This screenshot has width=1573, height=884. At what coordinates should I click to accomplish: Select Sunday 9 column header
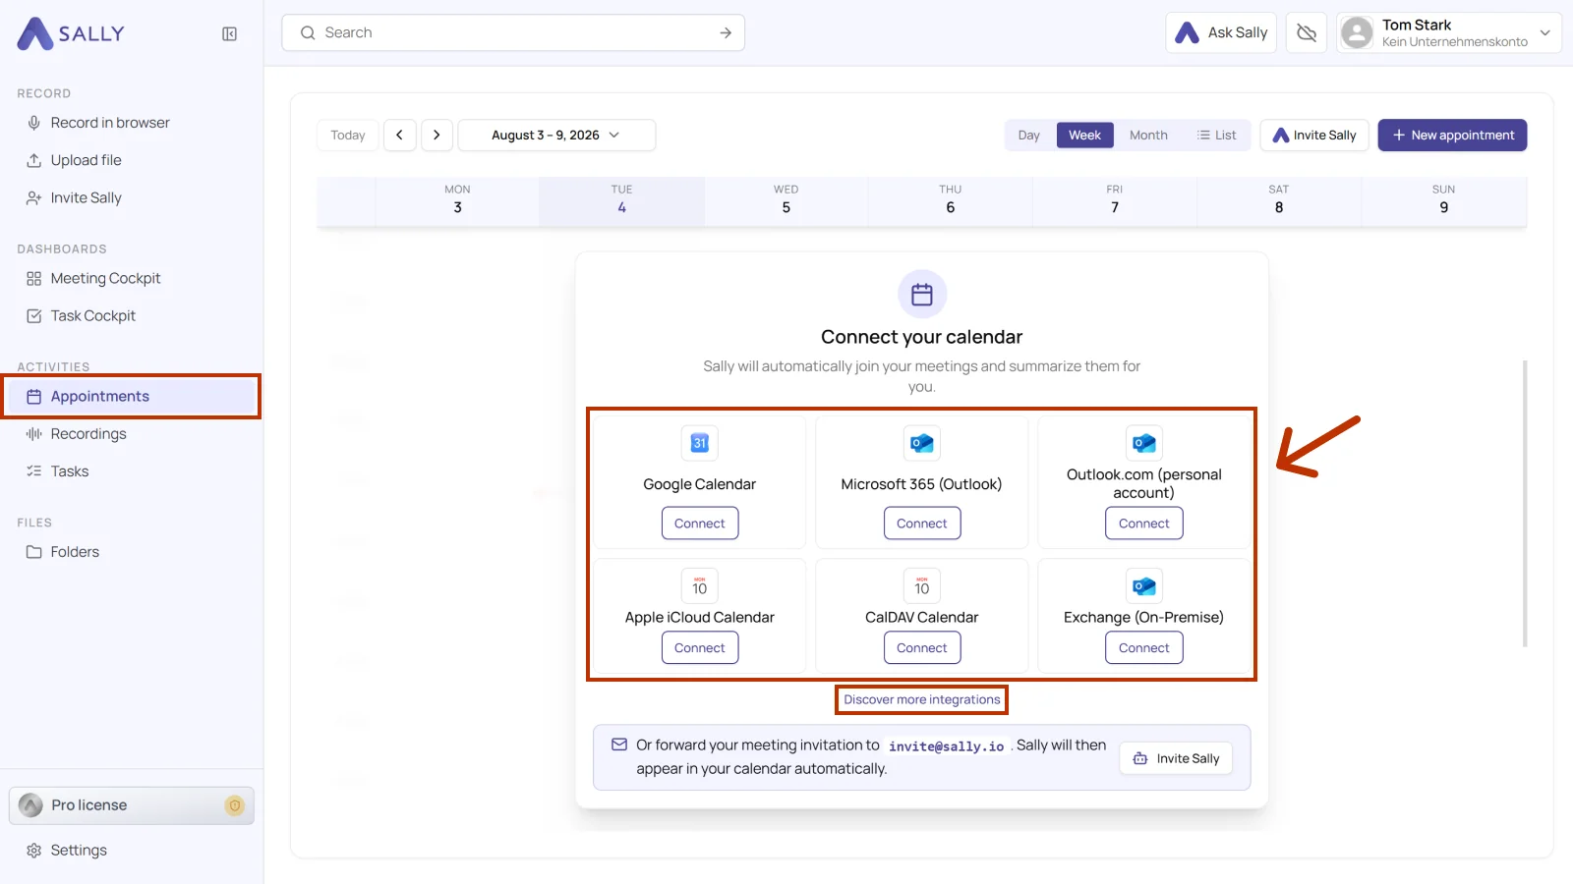pos(1443,200)
